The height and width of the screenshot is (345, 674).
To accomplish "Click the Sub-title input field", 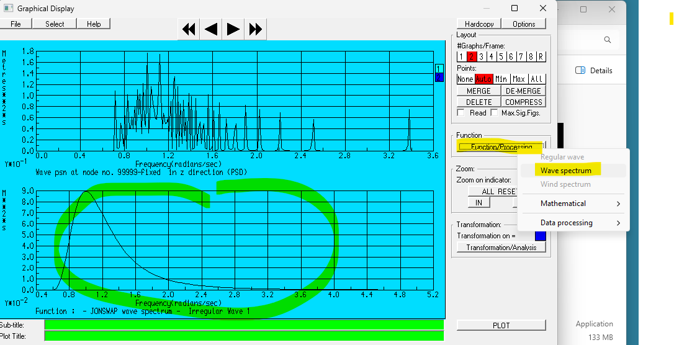I will 244,325.
